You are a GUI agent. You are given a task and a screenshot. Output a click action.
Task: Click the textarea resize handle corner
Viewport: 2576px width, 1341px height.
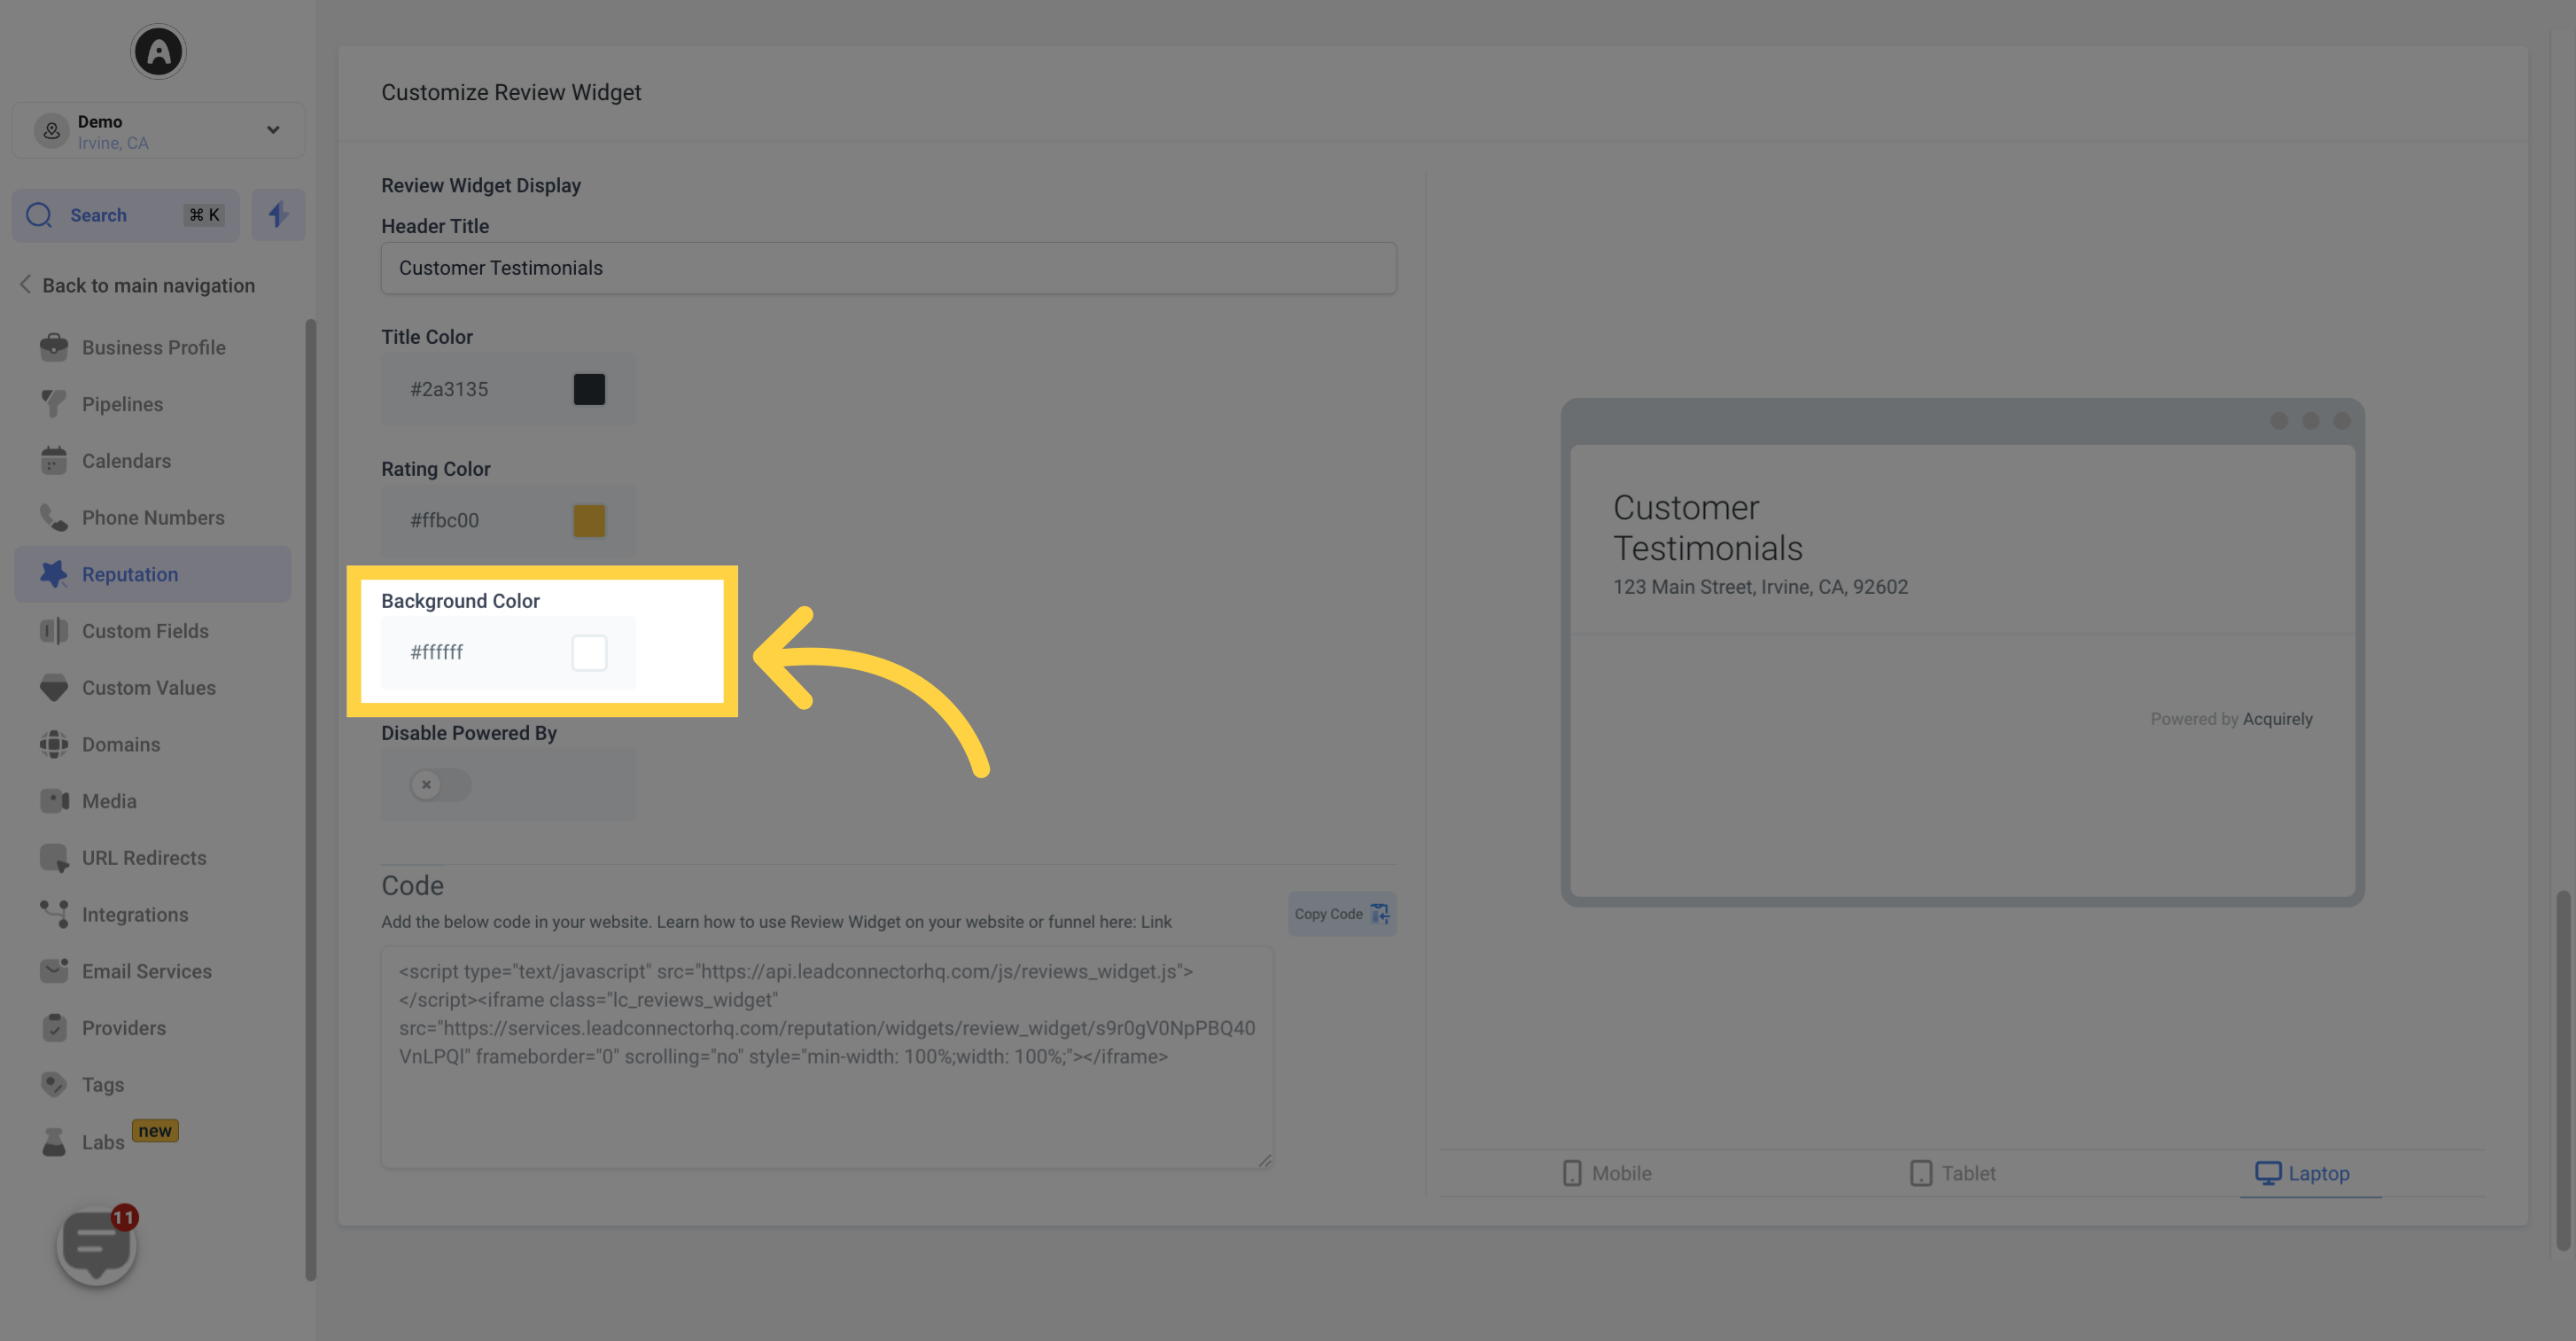(x=1265, y=1160)
